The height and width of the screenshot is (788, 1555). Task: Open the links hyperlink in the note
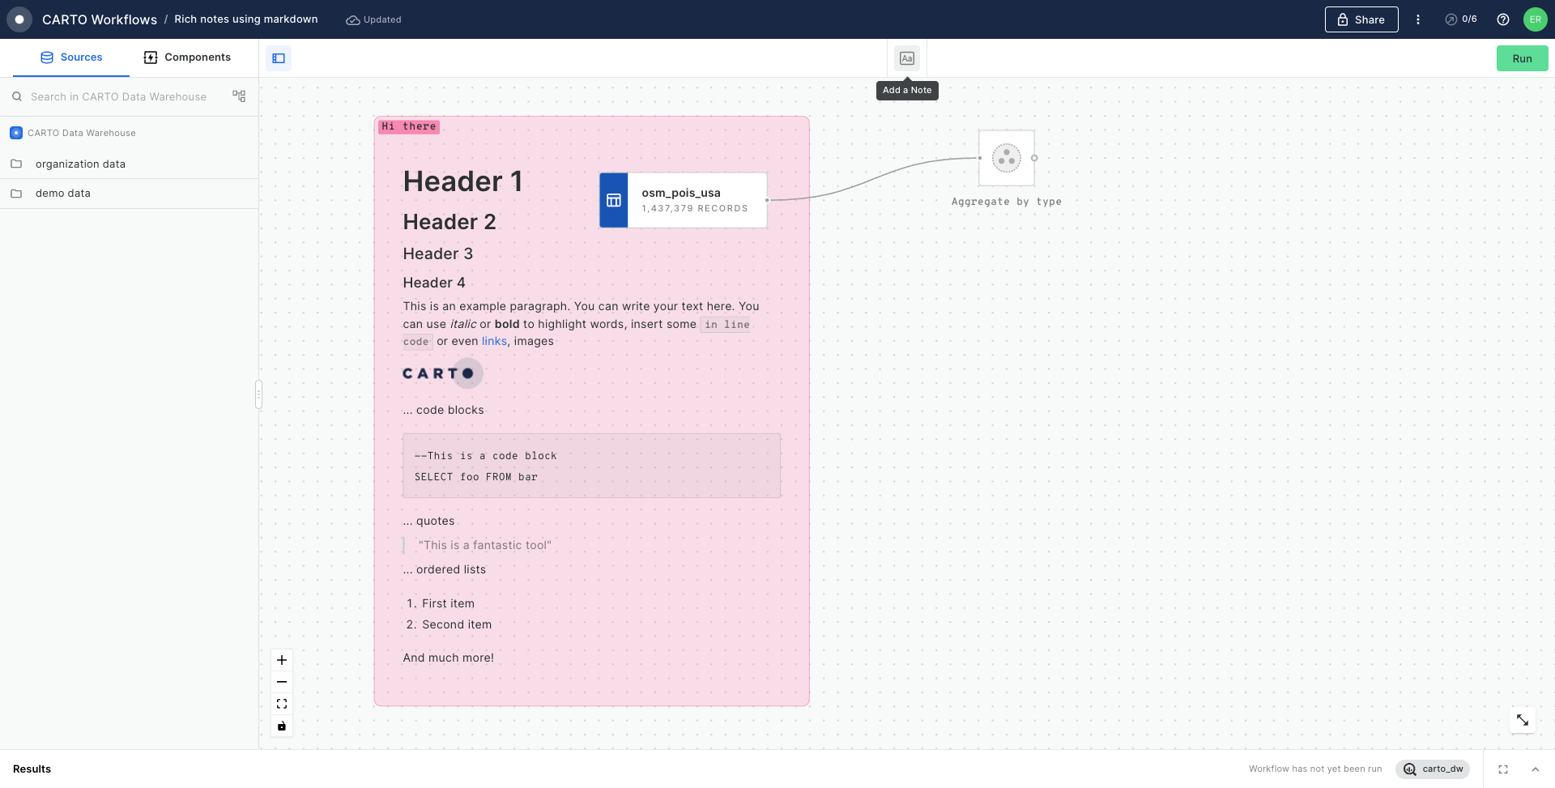click(x=494, y=341)
